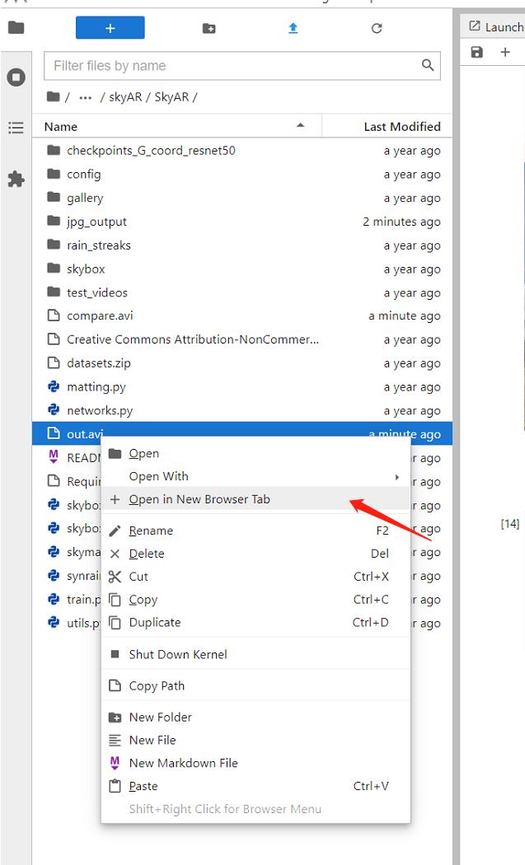Open the File Browser sidebar tab
525x865 pixels.
point(16,27)
